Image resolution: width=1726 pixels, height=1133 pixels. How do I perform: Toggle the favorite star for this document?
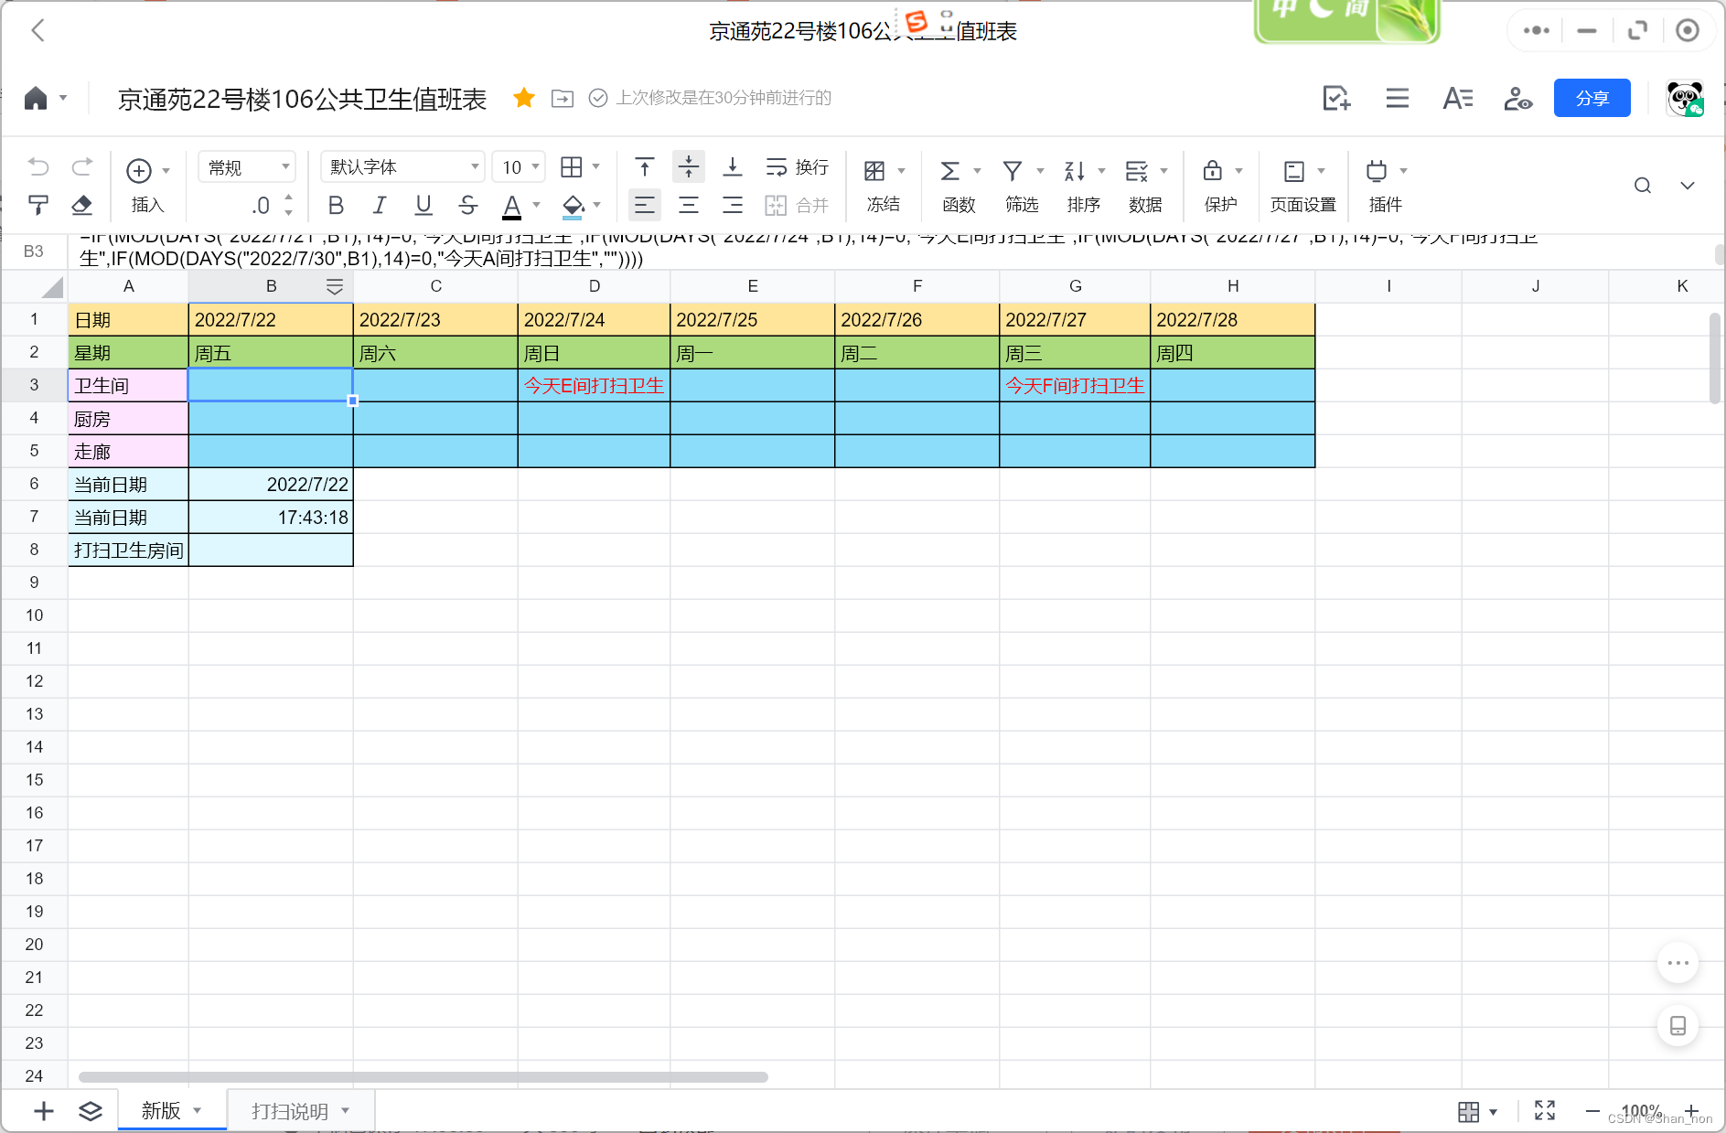coord(524,98)
